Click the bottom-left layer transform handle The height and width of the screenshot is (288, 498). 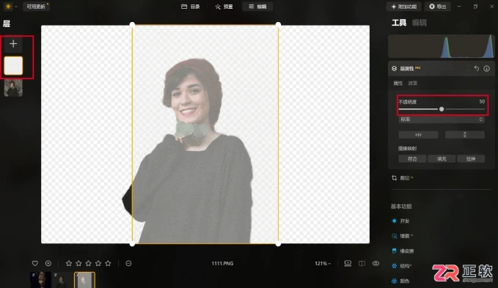pyautogui.click(x=133, y=243)
